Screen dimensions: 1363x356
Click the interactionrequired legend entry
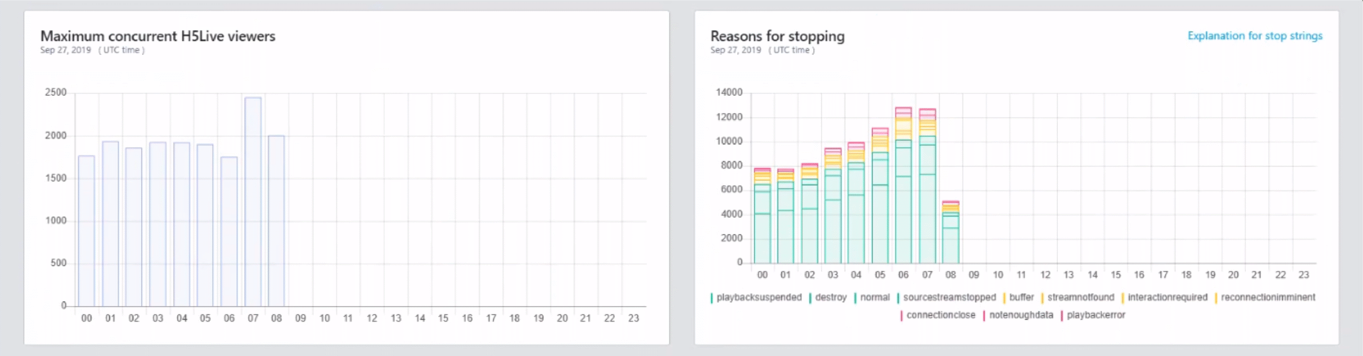(x=1167, y=297)
